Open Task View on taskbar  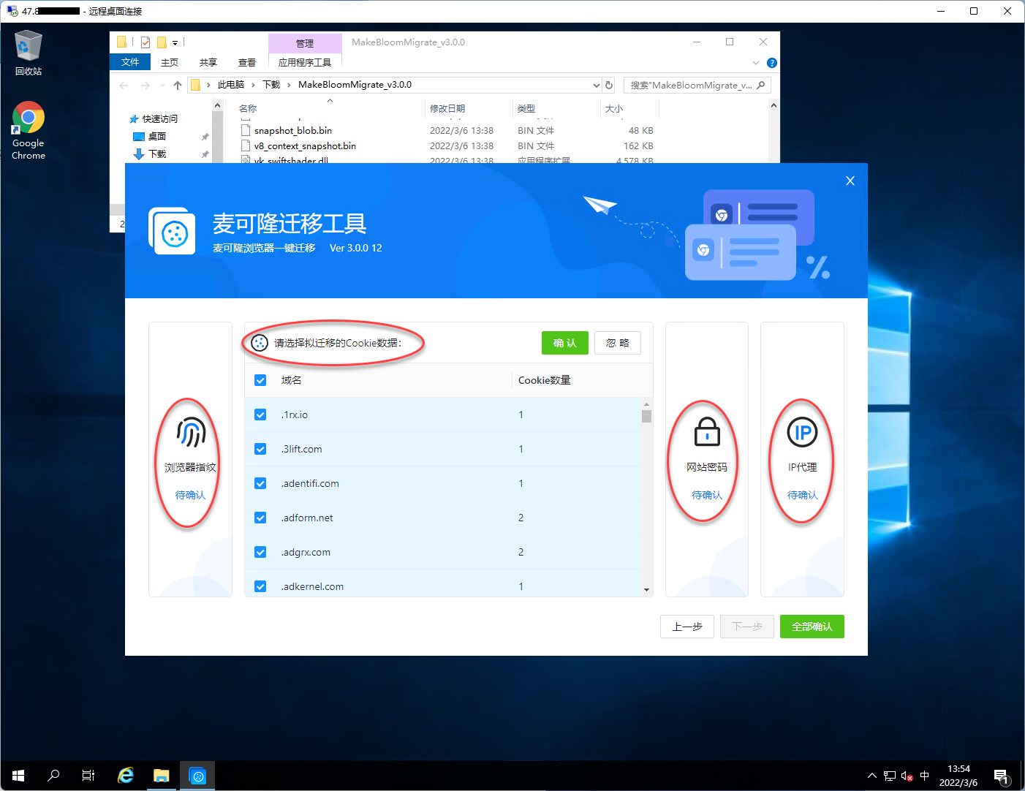(x=88, y=776)
